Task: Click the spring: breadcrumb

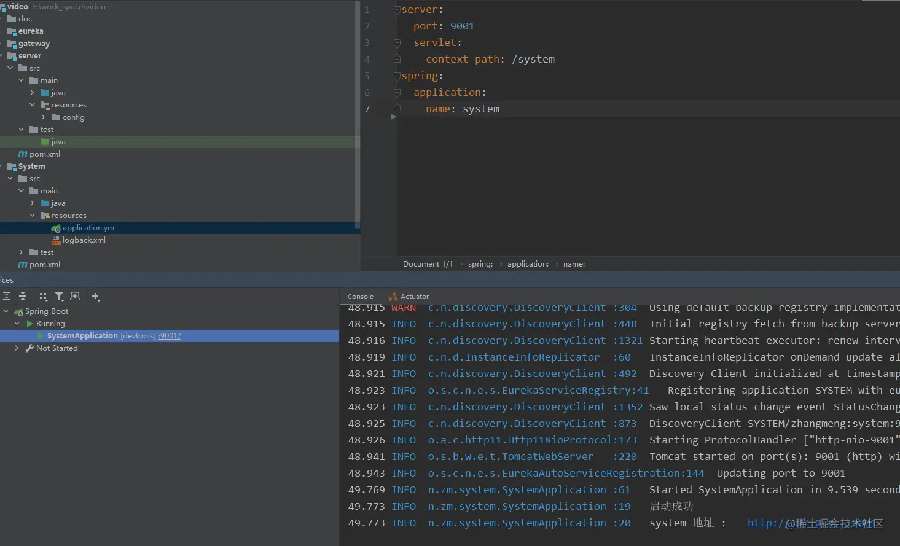Action: point(480,264)
